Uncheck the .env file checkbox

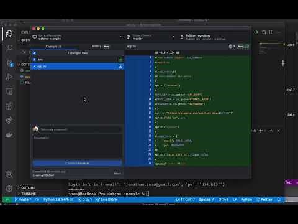34,60
